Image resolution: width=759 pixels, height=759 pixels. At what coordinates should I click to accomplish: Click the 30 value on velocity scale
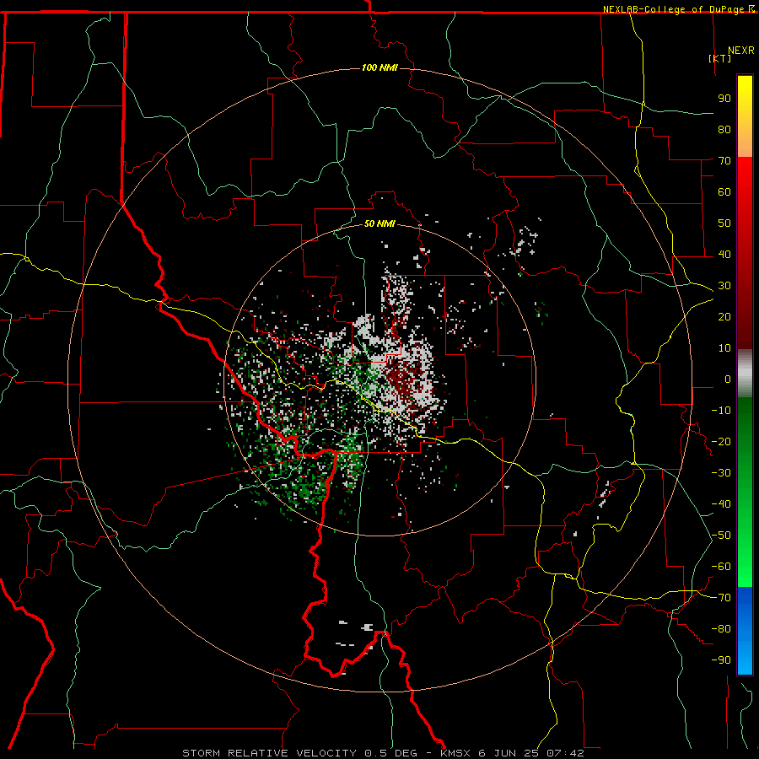(x=724, y=286)
